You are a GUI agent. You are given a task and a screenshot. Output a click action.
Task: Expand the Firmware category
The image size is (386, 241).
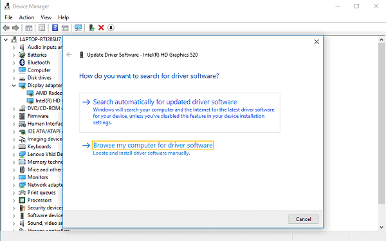(x=14, y=116)
